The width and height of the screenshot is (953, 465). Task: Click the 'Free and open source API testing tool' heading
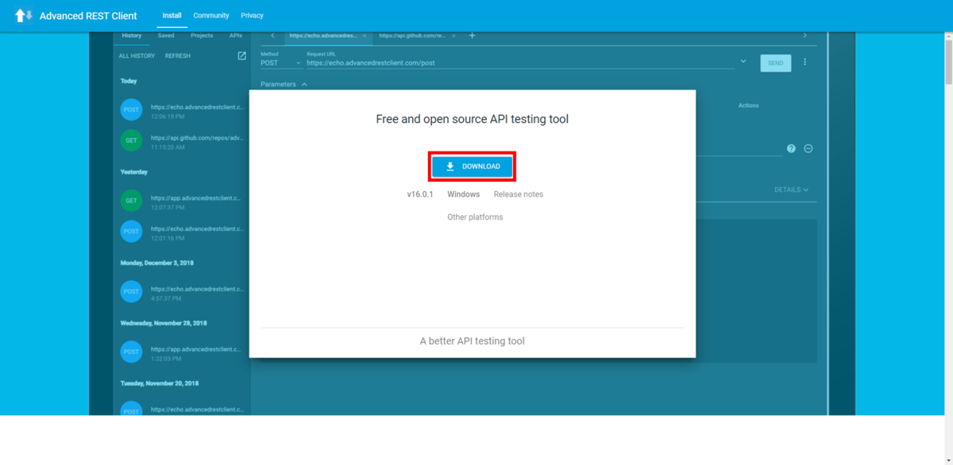473,119
